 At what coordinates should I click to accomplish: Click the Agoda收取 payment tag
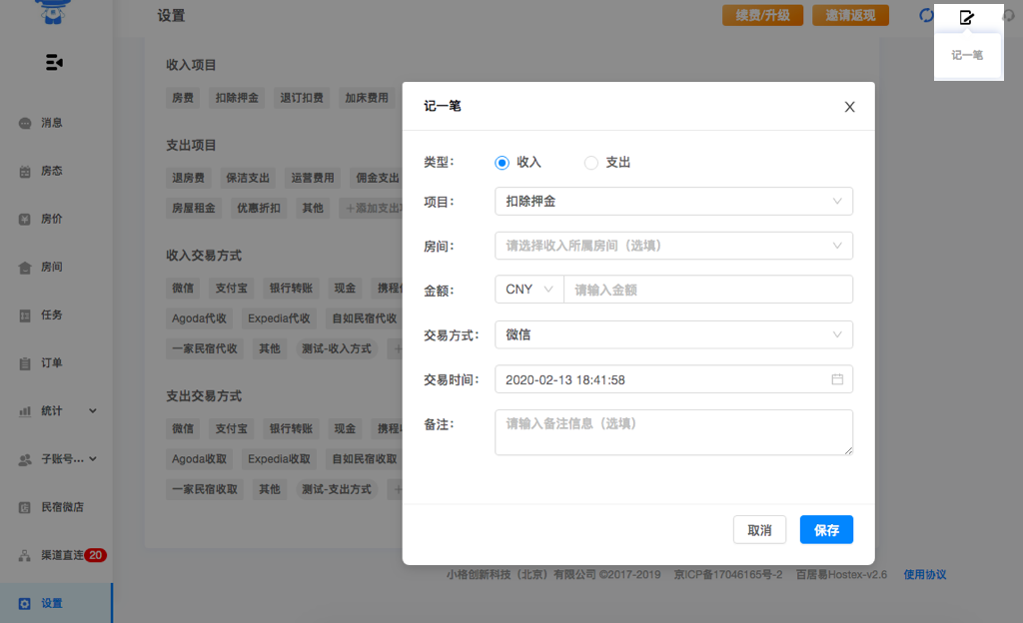(x=199, y=459)
